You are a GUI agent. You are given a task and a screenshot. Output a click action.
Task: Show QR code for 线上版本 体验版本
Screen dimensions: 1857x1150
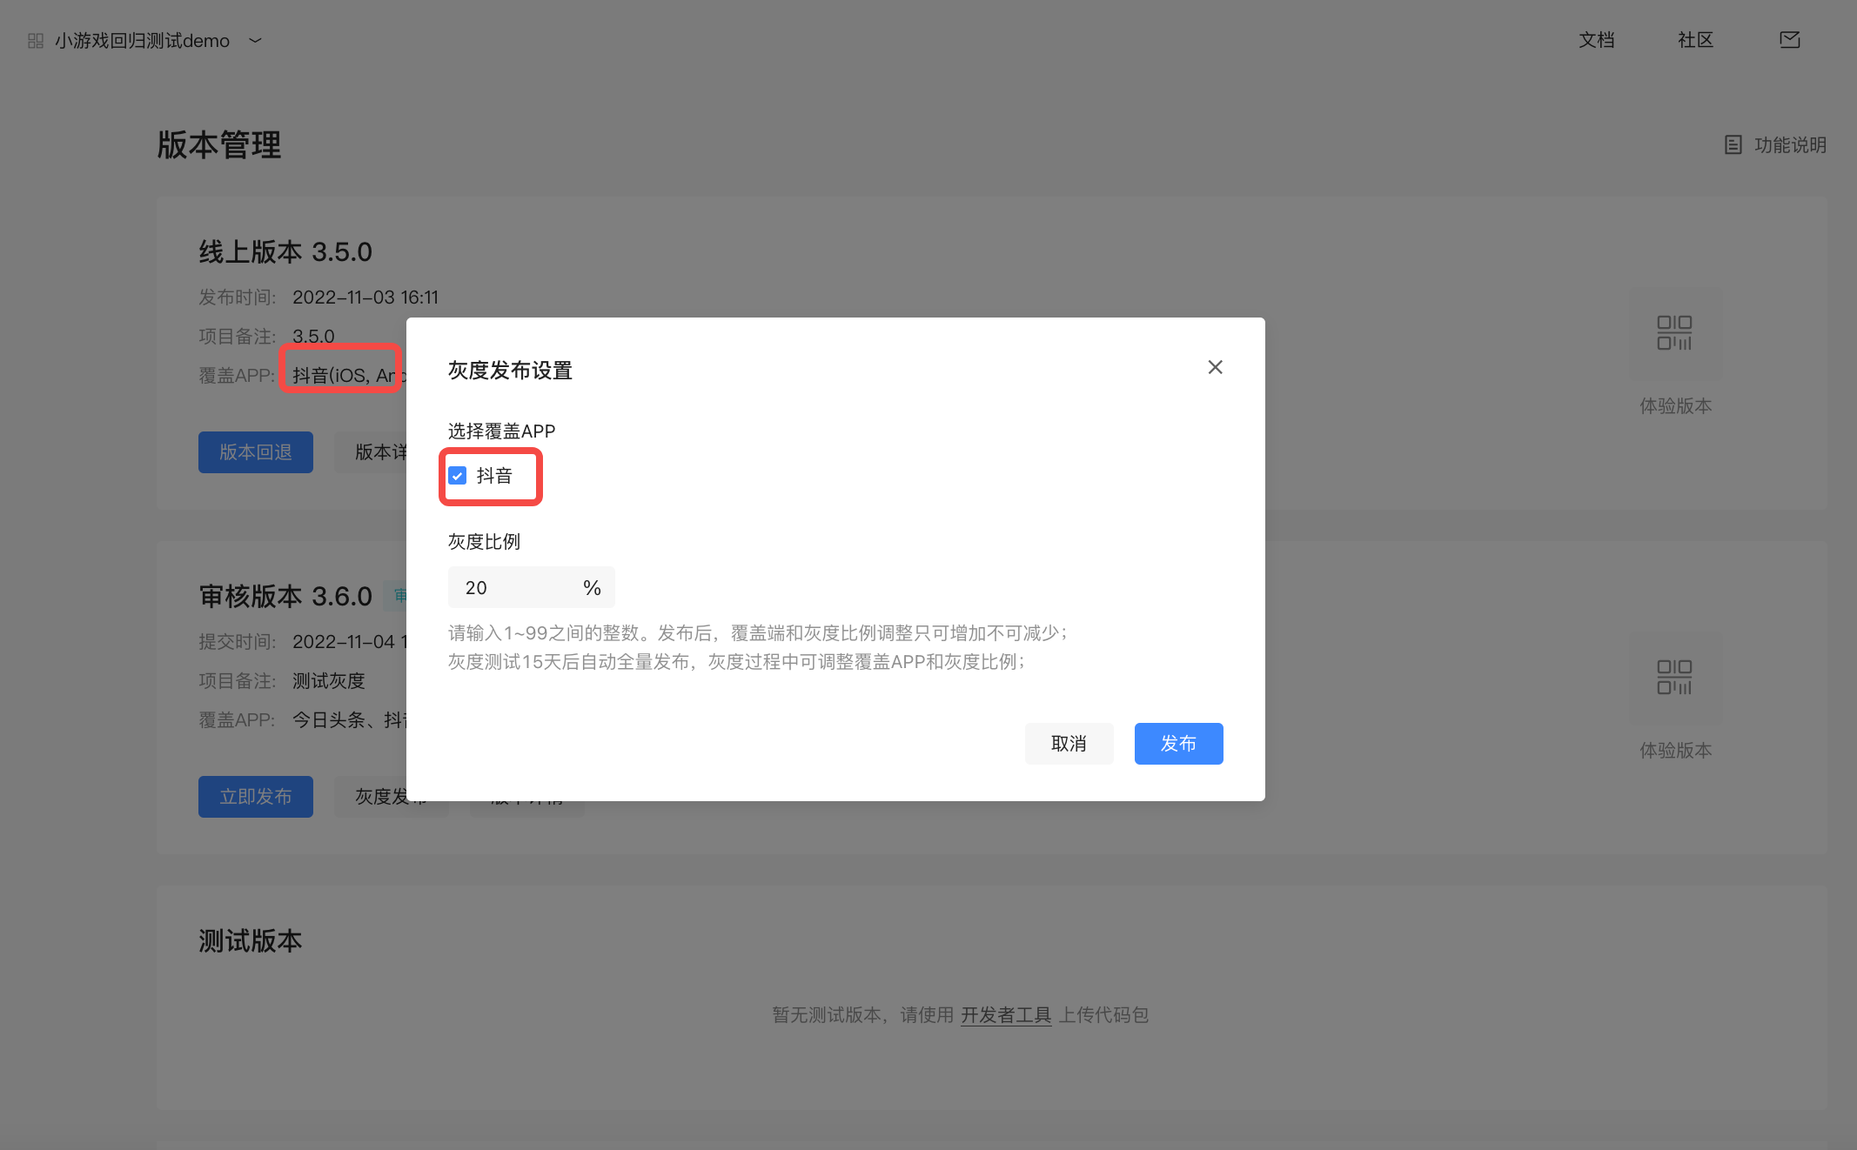(x=1674, y=333)
